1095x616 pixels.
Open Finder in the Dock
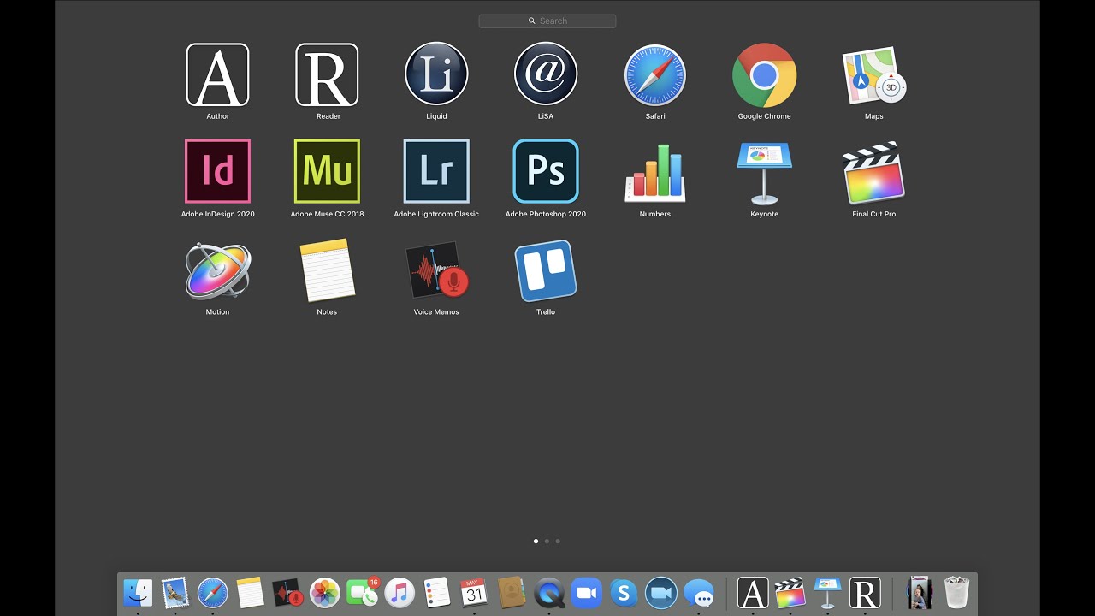[138, 592]
